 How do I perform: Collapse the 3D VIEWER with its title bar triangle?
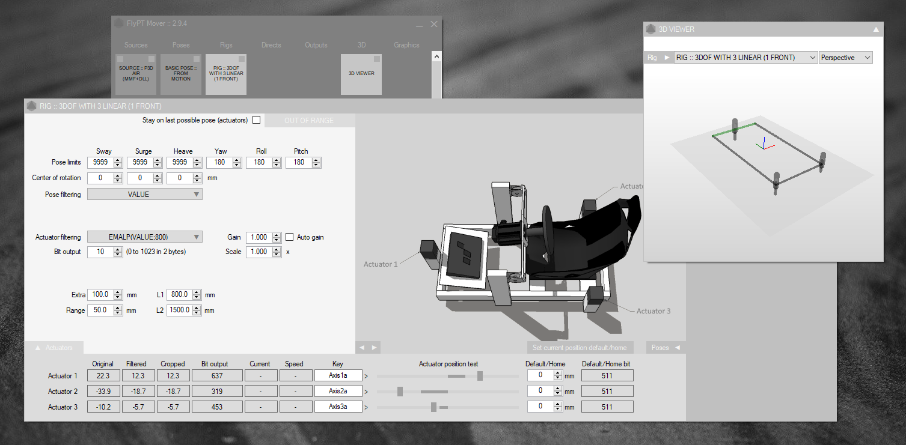click(876, 29)
